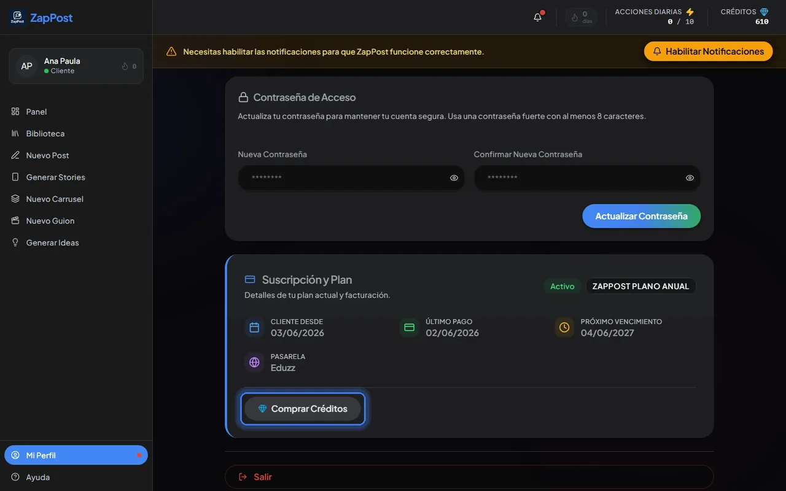Click the Activo status badge
This screenshot has width=786, height=491.
562,286
